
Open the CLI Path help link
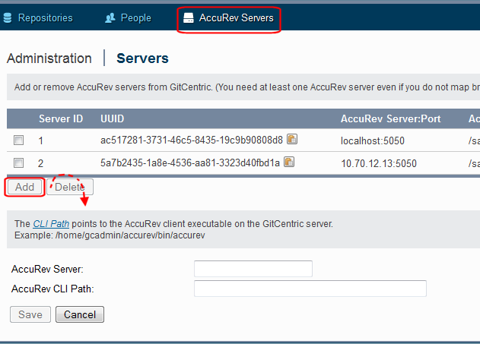51,224
